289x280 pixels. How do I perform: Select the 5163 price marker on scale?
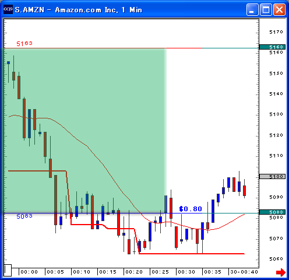pyautogui.click(x=272, y=47)
